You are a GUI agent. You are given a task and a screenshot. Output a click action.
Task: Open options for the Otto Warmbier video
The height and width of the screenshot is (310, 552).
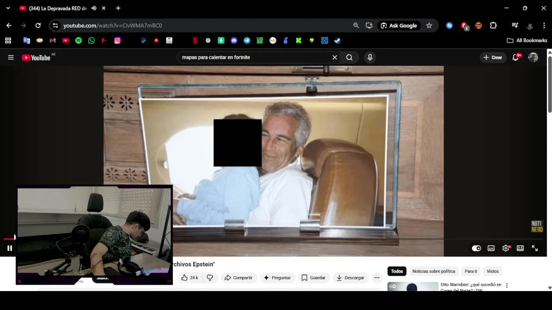[507, 285]
